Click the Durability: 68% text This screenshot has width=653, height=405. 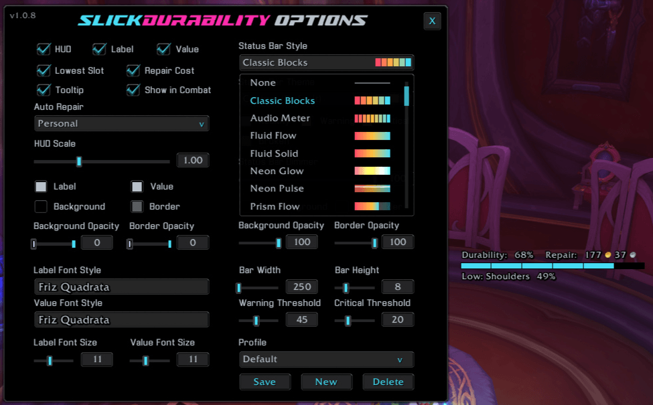(497, 255)
